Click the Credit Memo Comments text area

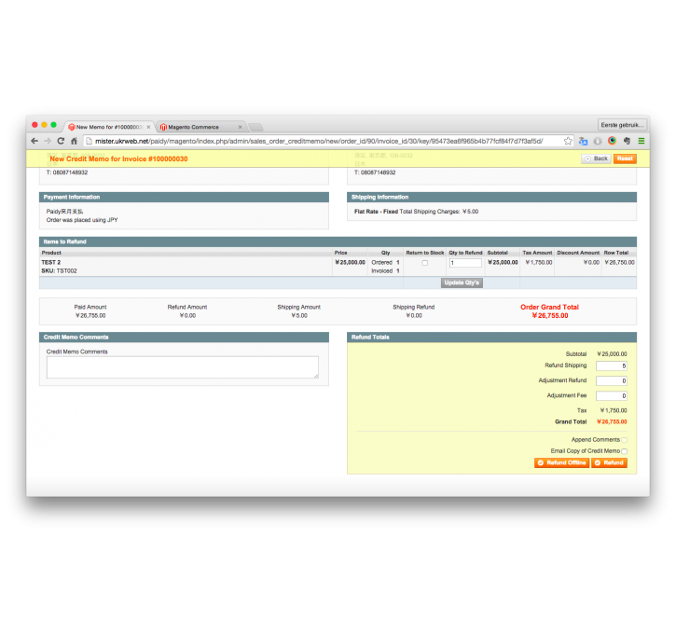click(x=183, y=367)
